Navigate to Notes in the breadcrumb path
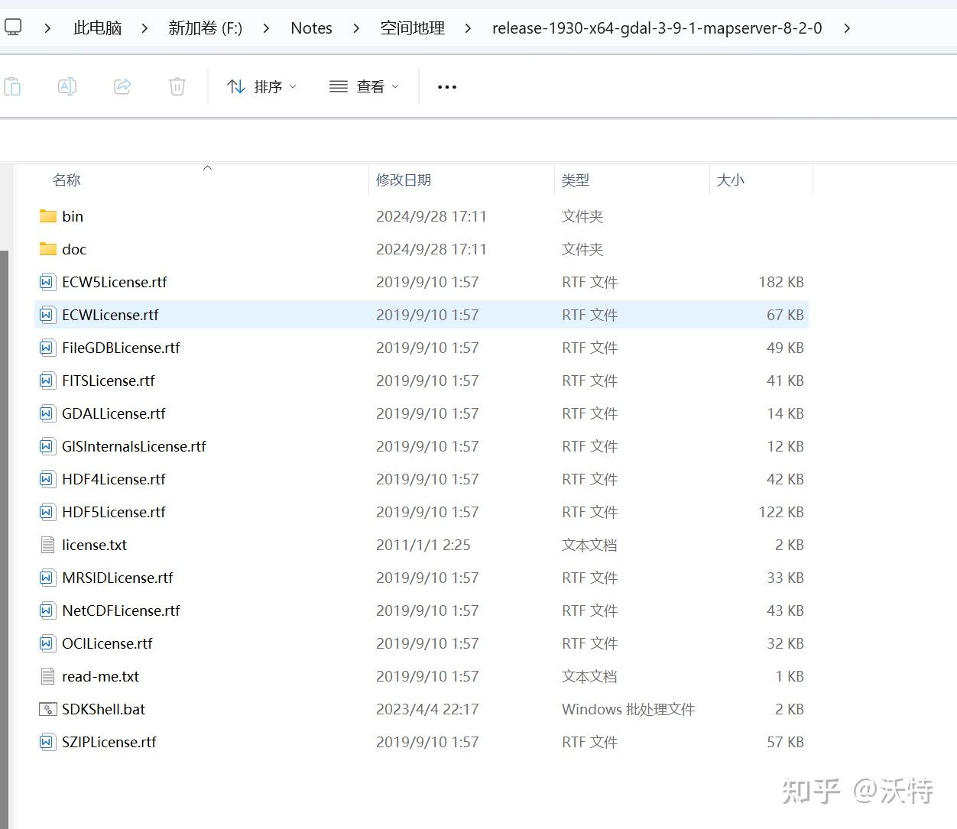This screenshot has height=829, width=957. 310,28
